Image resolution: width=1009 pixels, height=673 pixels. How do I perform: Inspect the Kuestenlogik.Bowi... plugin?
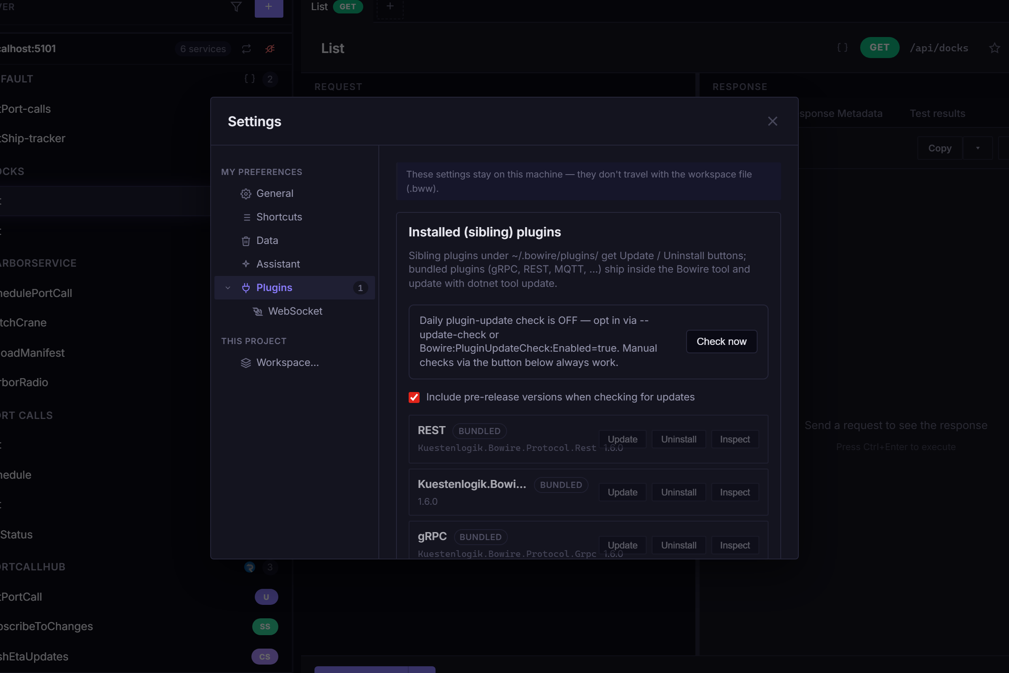(735, 492)
